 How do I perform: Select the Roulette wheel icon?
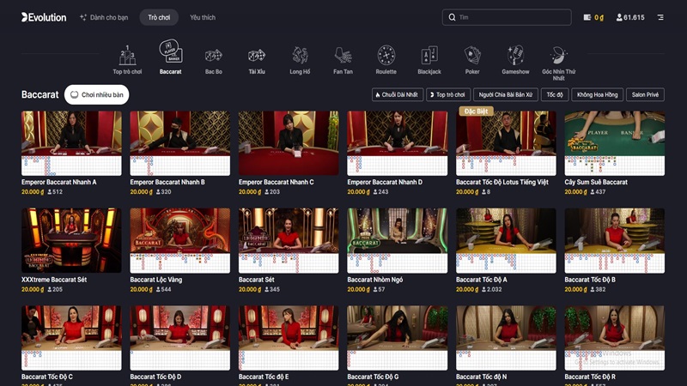(x=386, y=56)
